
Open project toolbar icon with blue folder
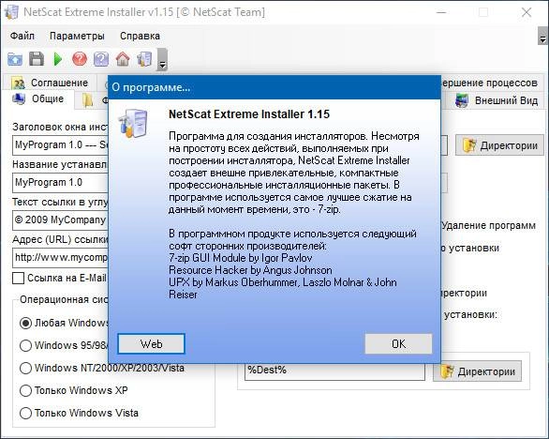[x=15, y=59]
